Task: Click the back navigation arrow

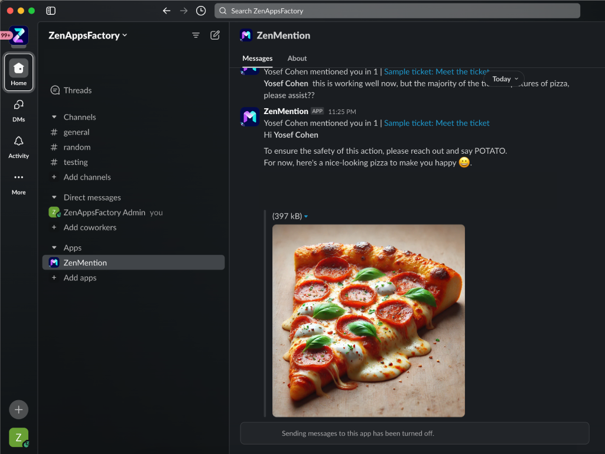Action: coord(167,11)
